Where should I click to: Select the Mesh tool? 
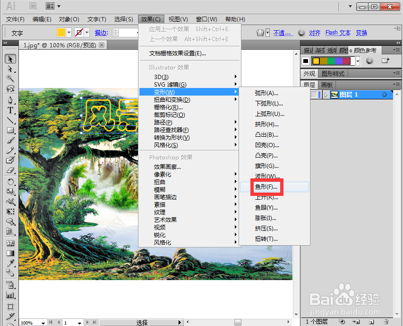click(10, 243)
